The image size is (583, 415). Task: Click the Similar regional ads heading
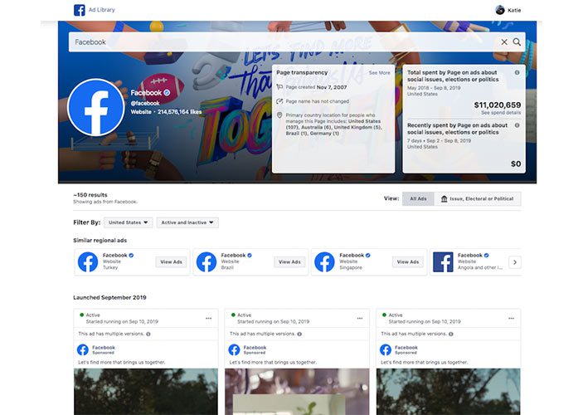coord(100,241)
